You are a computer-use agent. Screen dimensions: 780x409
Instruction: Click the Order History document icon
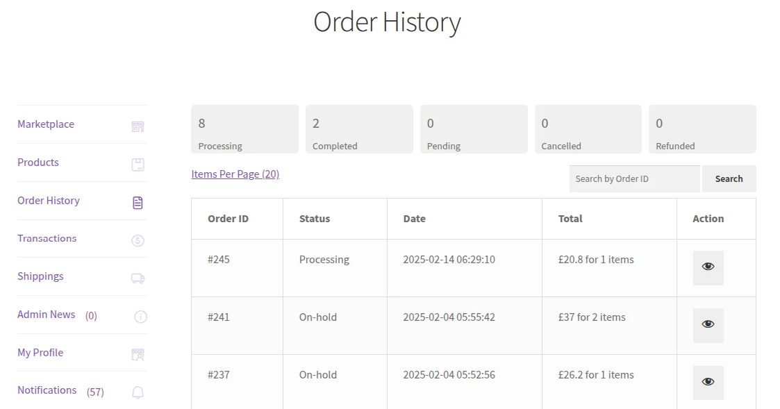(x=138, y=202)
